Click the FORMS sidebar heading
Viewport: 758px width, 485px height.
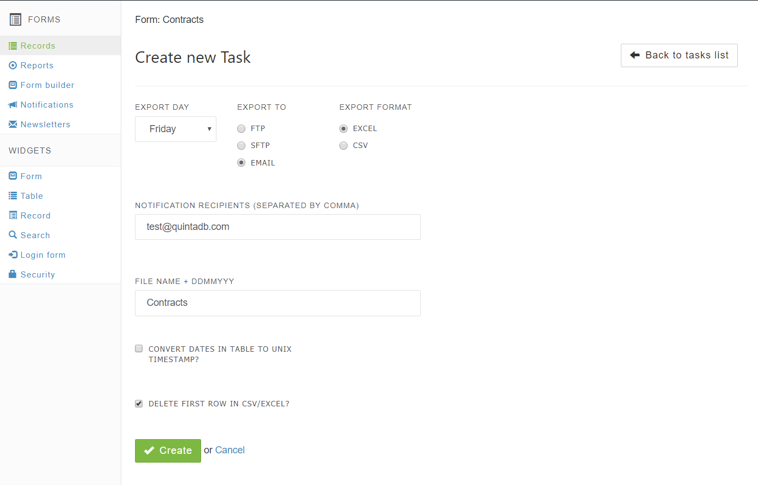click(x=44, y=20)
